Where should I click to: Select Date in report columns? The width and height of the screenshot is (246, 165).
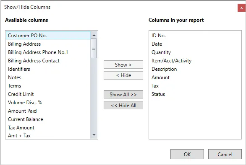point(195,44)
